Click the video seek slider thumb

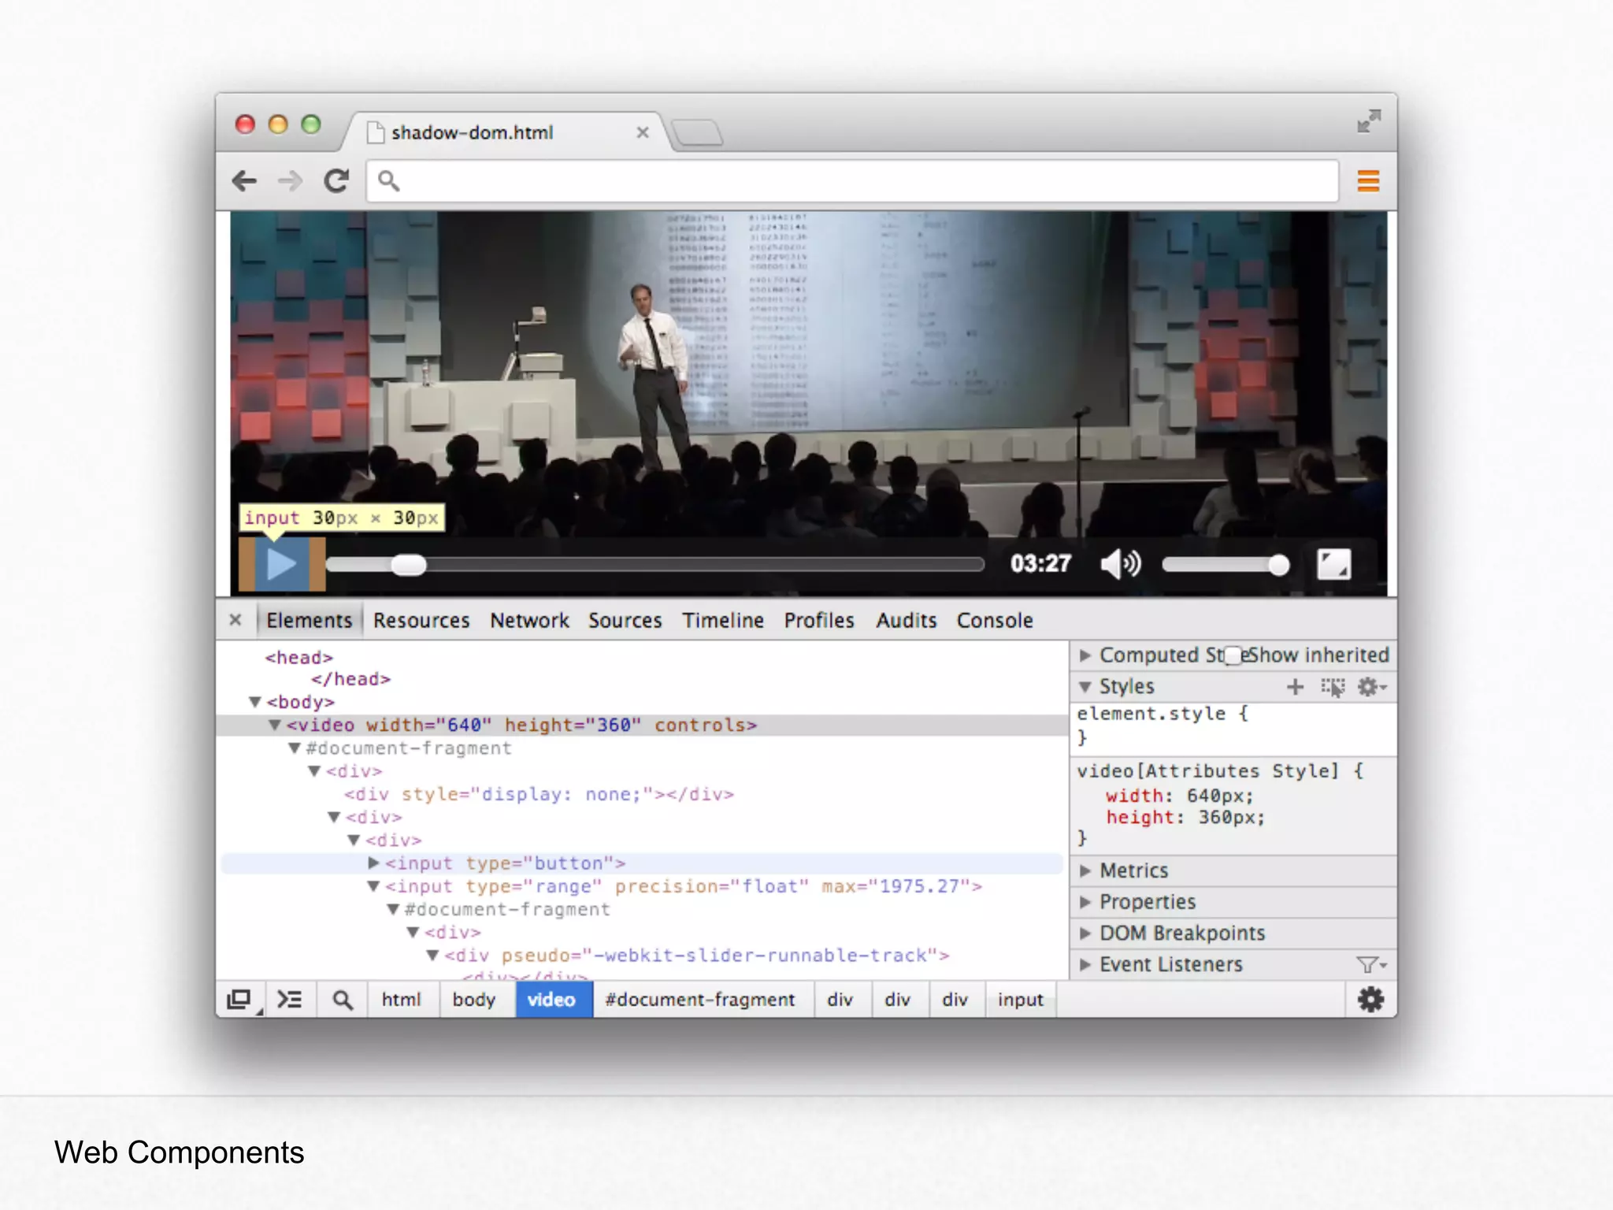409,565
